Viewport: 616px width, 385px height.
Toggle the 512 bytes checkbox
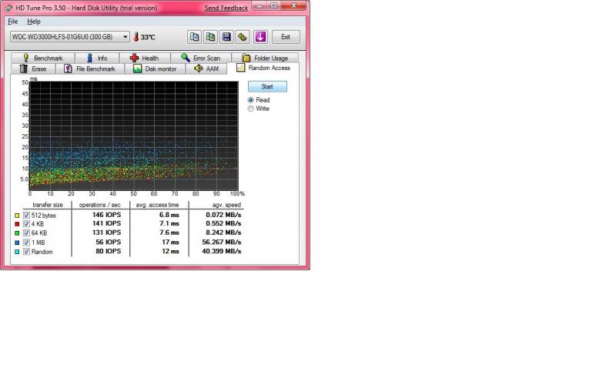(x=26, y=216)
